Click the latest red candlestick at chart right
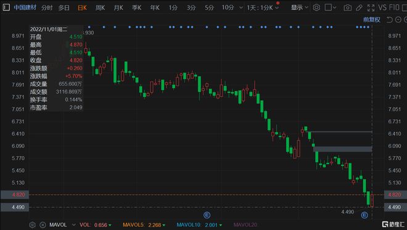Screen dimensions: 407x230 coord(372,200)
